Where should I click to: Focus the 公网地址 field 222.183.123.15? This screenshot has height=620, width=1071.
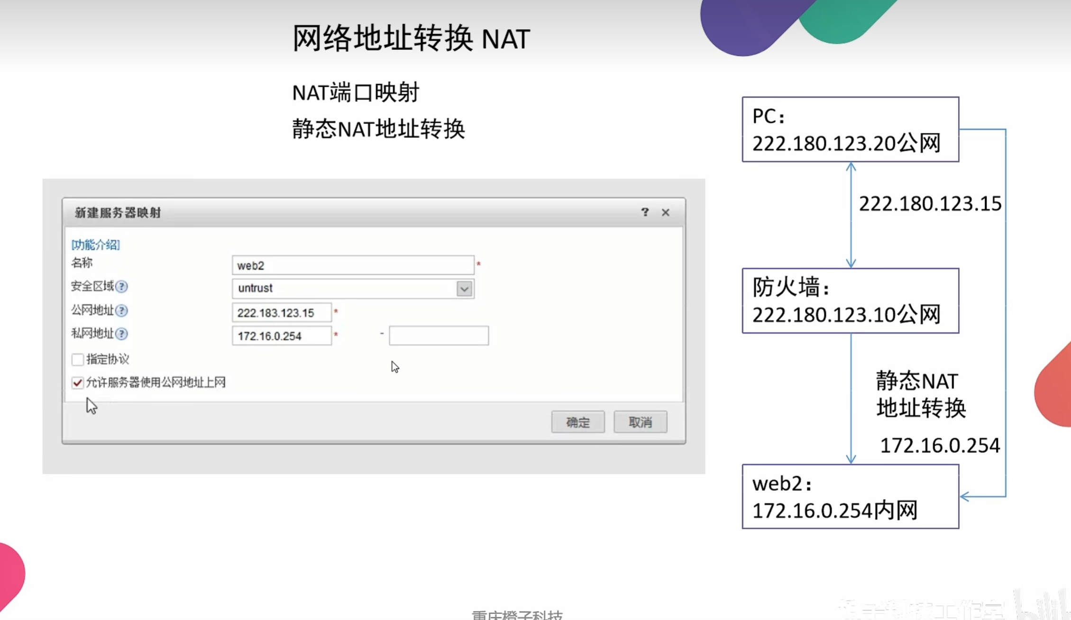point(282,313)
